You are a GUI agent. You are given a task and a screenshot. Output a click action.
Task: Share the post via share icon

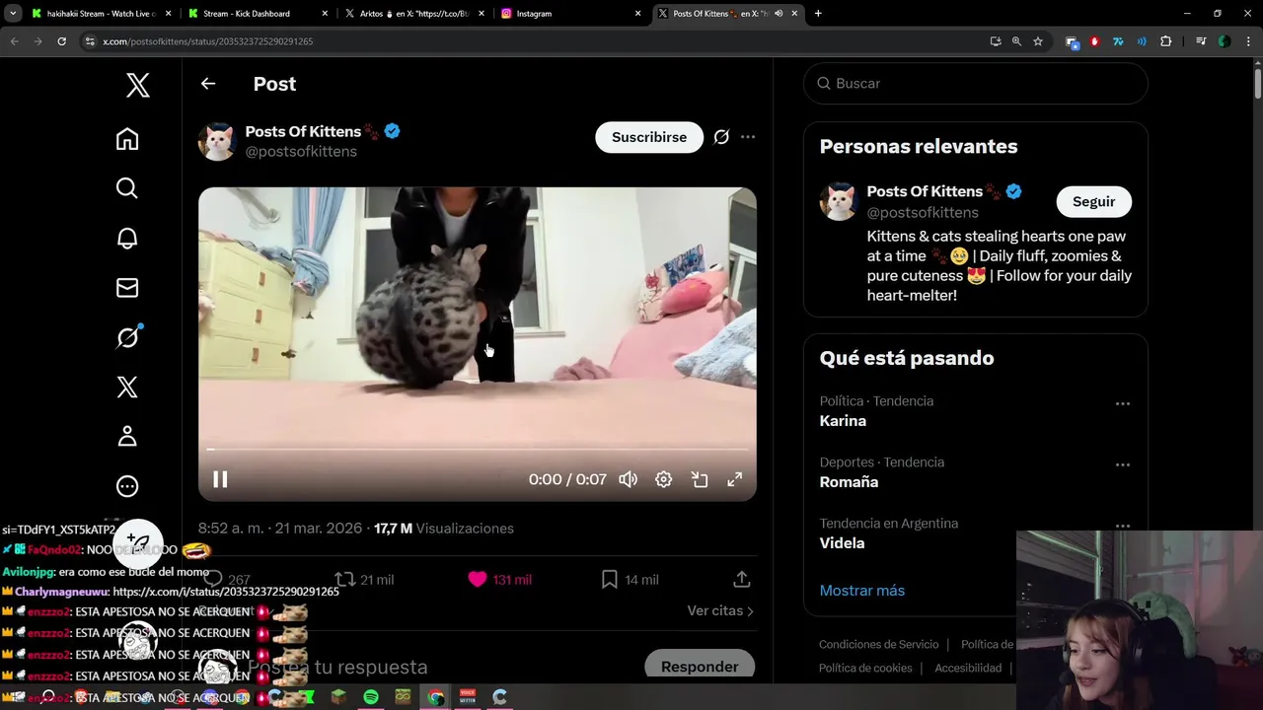pos(742,580)
